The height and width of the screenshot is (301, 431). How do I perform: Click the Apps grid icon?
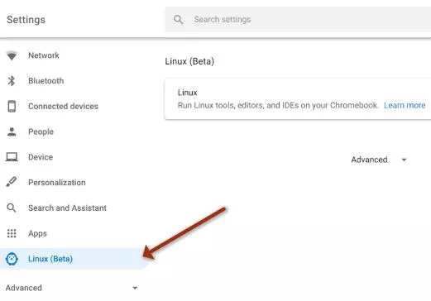(12, 233)
